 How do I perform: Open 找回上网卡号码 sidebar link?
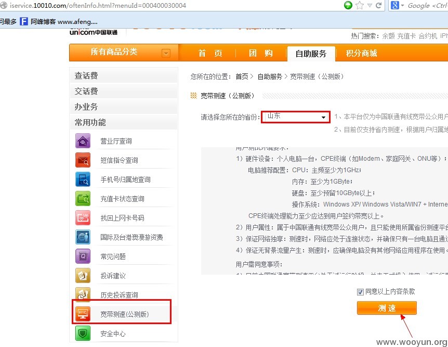pos(122,218)
